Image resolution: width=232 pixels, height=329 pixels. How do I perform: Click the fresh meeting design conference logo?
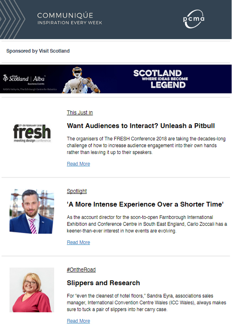(x=32, y=133)
